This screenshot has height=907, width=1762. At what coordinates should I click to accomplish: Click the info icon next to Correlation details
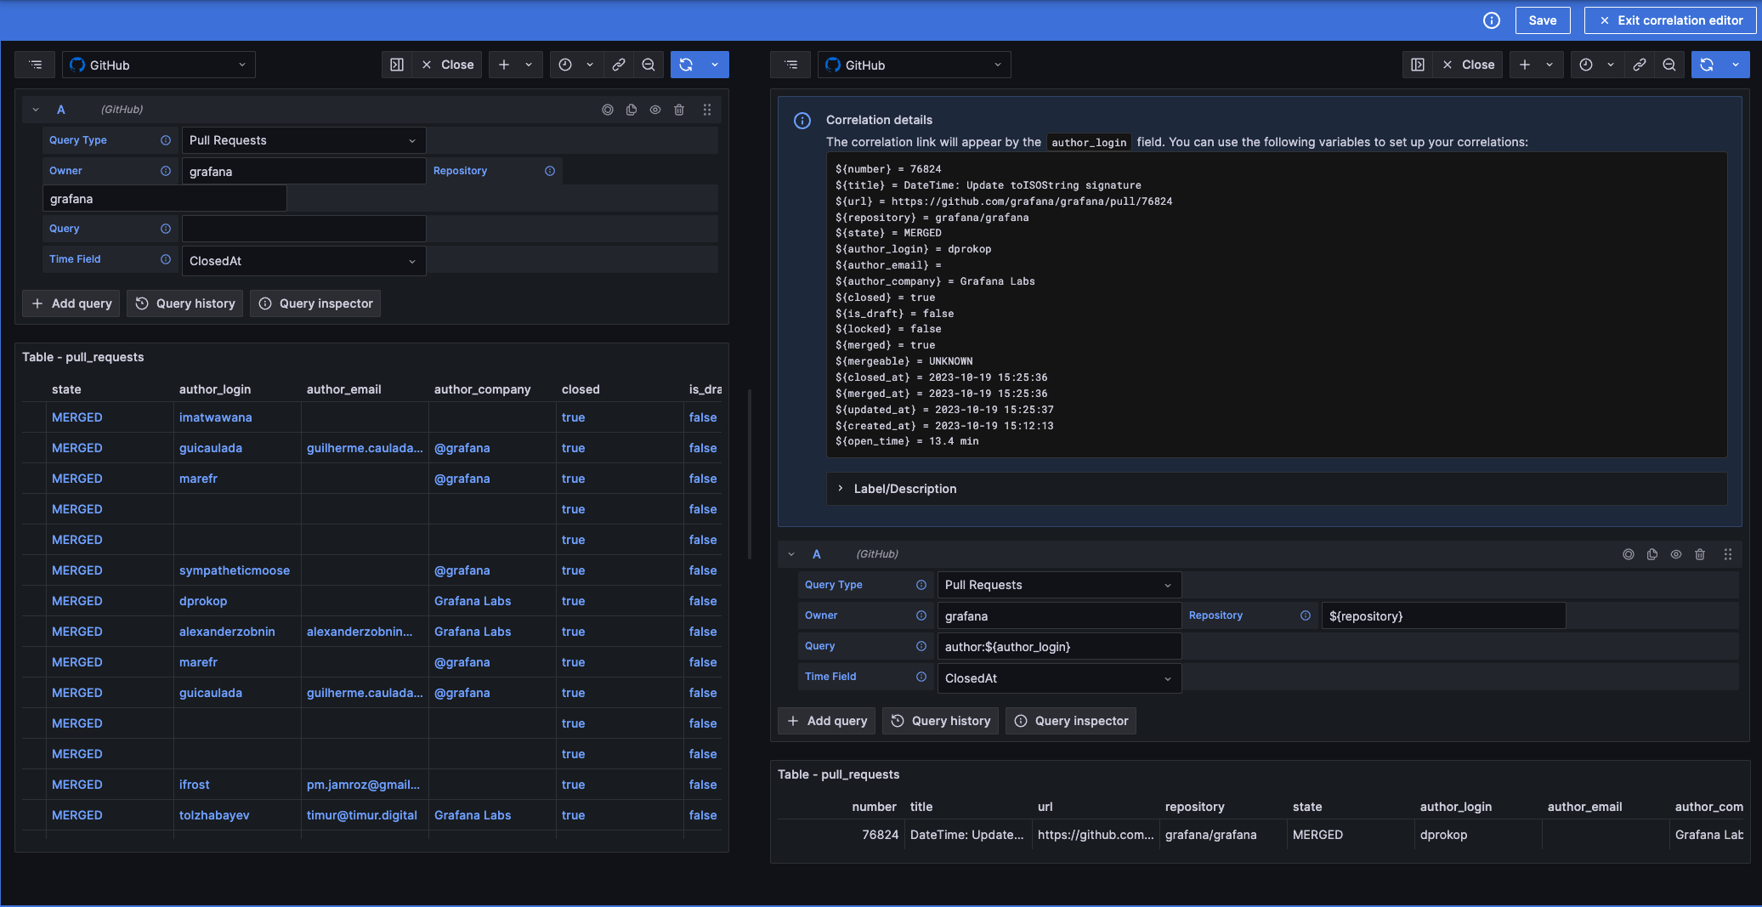[802, 120]
